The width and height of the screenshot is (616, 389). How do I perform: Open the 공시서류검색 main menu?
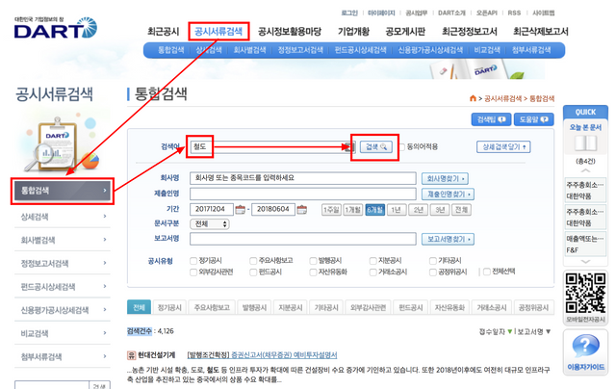pyautogui.click(x=218, y=32)
